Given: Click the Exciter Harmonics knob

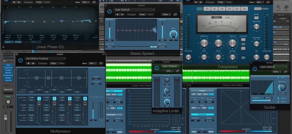Looking at the screenshot, I should point(282,87).
